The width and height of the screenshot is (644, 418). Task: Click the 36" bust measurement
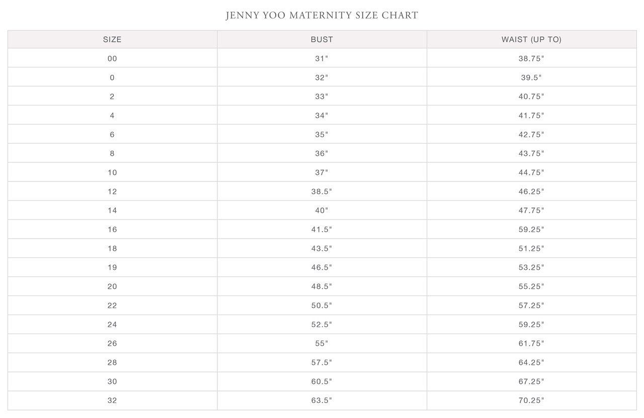322,153
